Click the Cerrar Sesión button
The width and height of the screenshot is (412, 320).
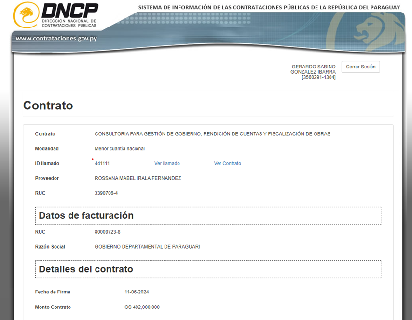tap(360, 67)
